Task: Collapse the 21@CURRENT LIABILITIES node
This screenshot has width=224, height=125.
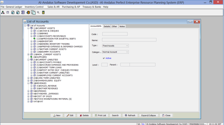Action: click(x=28, y=60)
